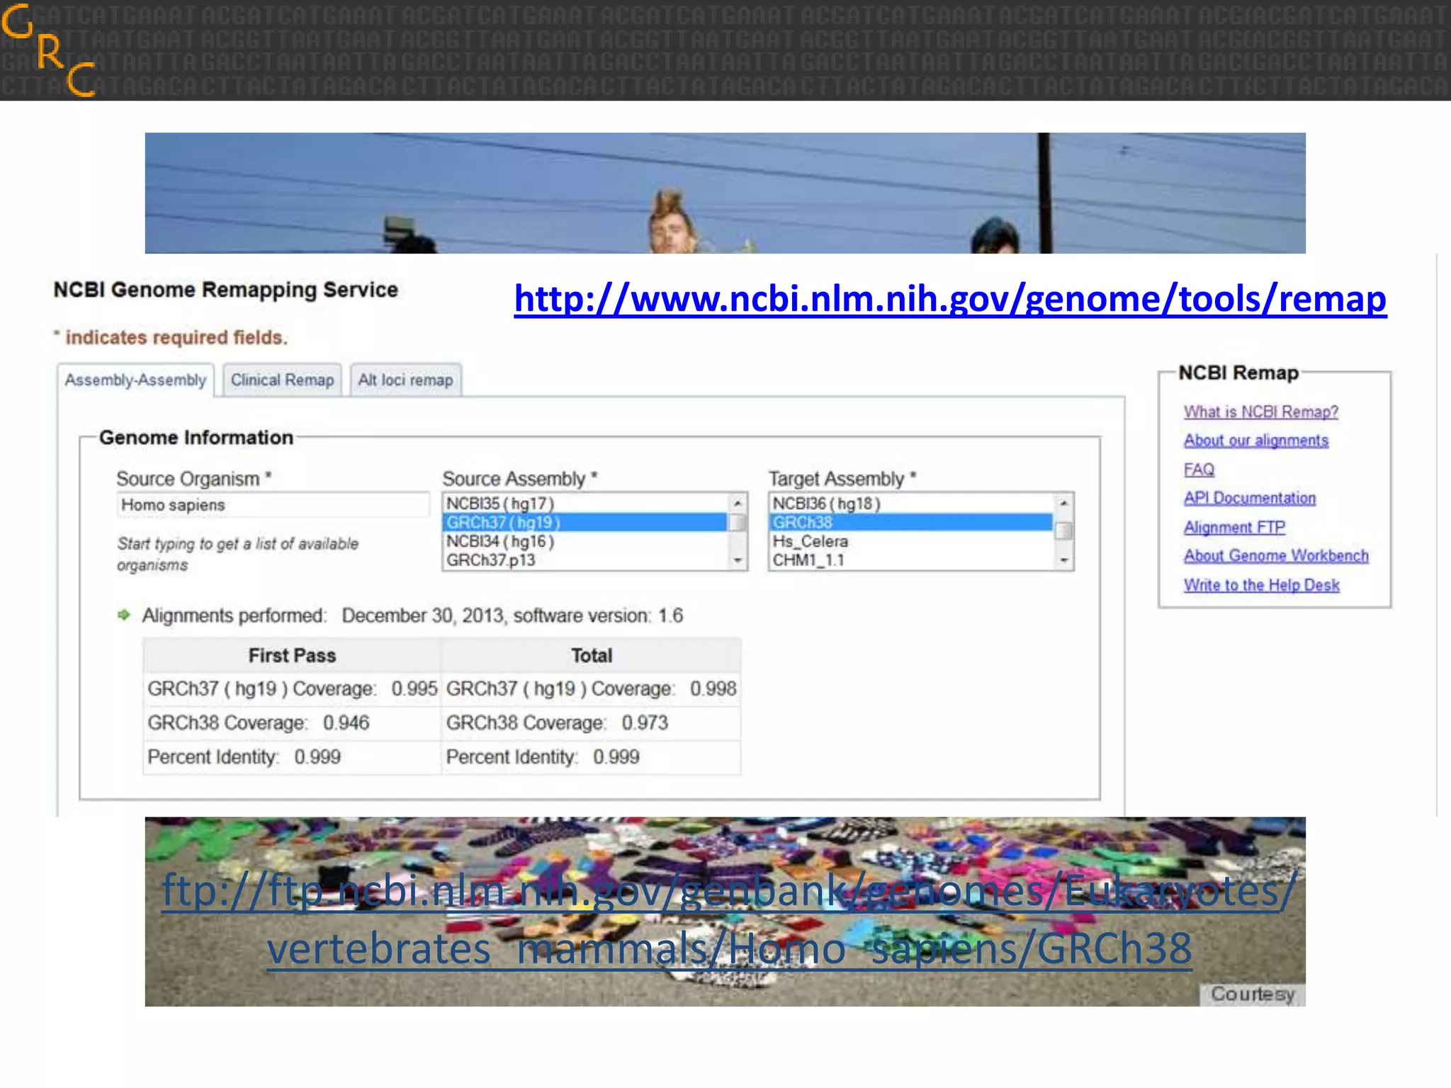Open the About our alignments link
The image size is (1451, 1088).
(x=1256, y=441)
